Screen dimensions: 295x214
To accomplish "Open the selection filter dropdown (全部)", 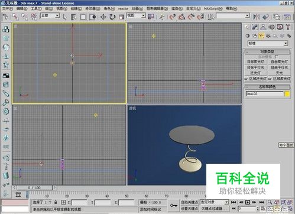I will pyautogui.click(x=50, y=15).
